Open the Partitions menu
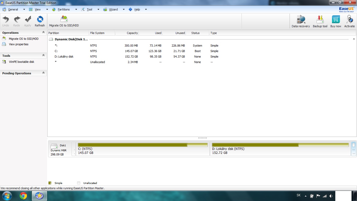Viewport: 357px width, 201px height. pyautogui.click(x=64, y=9)
